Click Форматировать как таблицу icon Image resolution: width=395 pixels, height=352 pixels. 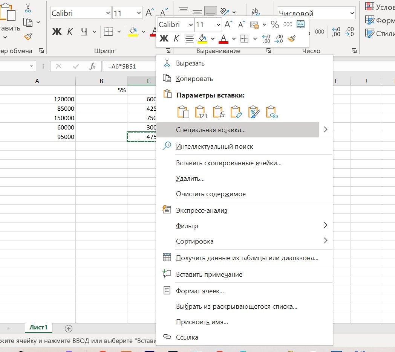(x=369, y=20)
